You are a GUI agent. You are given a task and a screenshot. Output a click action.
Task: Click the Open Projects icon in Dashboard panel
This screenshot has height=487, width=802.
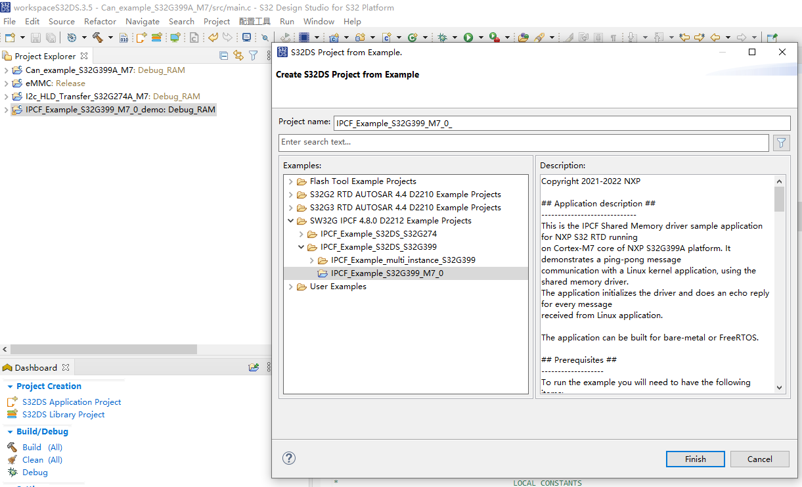coord(254,367)
